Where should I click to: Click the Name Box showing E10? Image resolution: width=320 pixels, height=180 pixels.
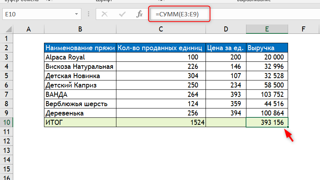pyautogui.click(x=42, y=14)
